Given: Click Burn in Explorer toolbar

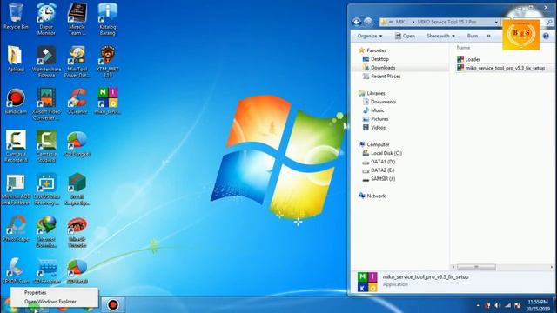Looking at the screenshot, I should tap(472, 36).
